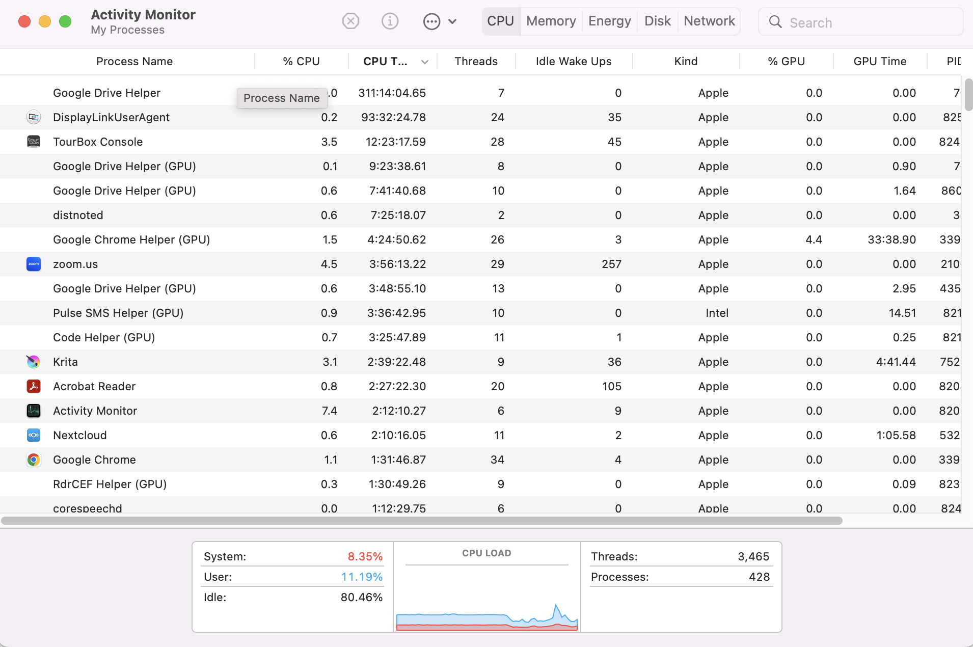Click the System 8.35% value
Image resolution: width=973 pixels, height=647 pixels.
[x=365, y=556]
